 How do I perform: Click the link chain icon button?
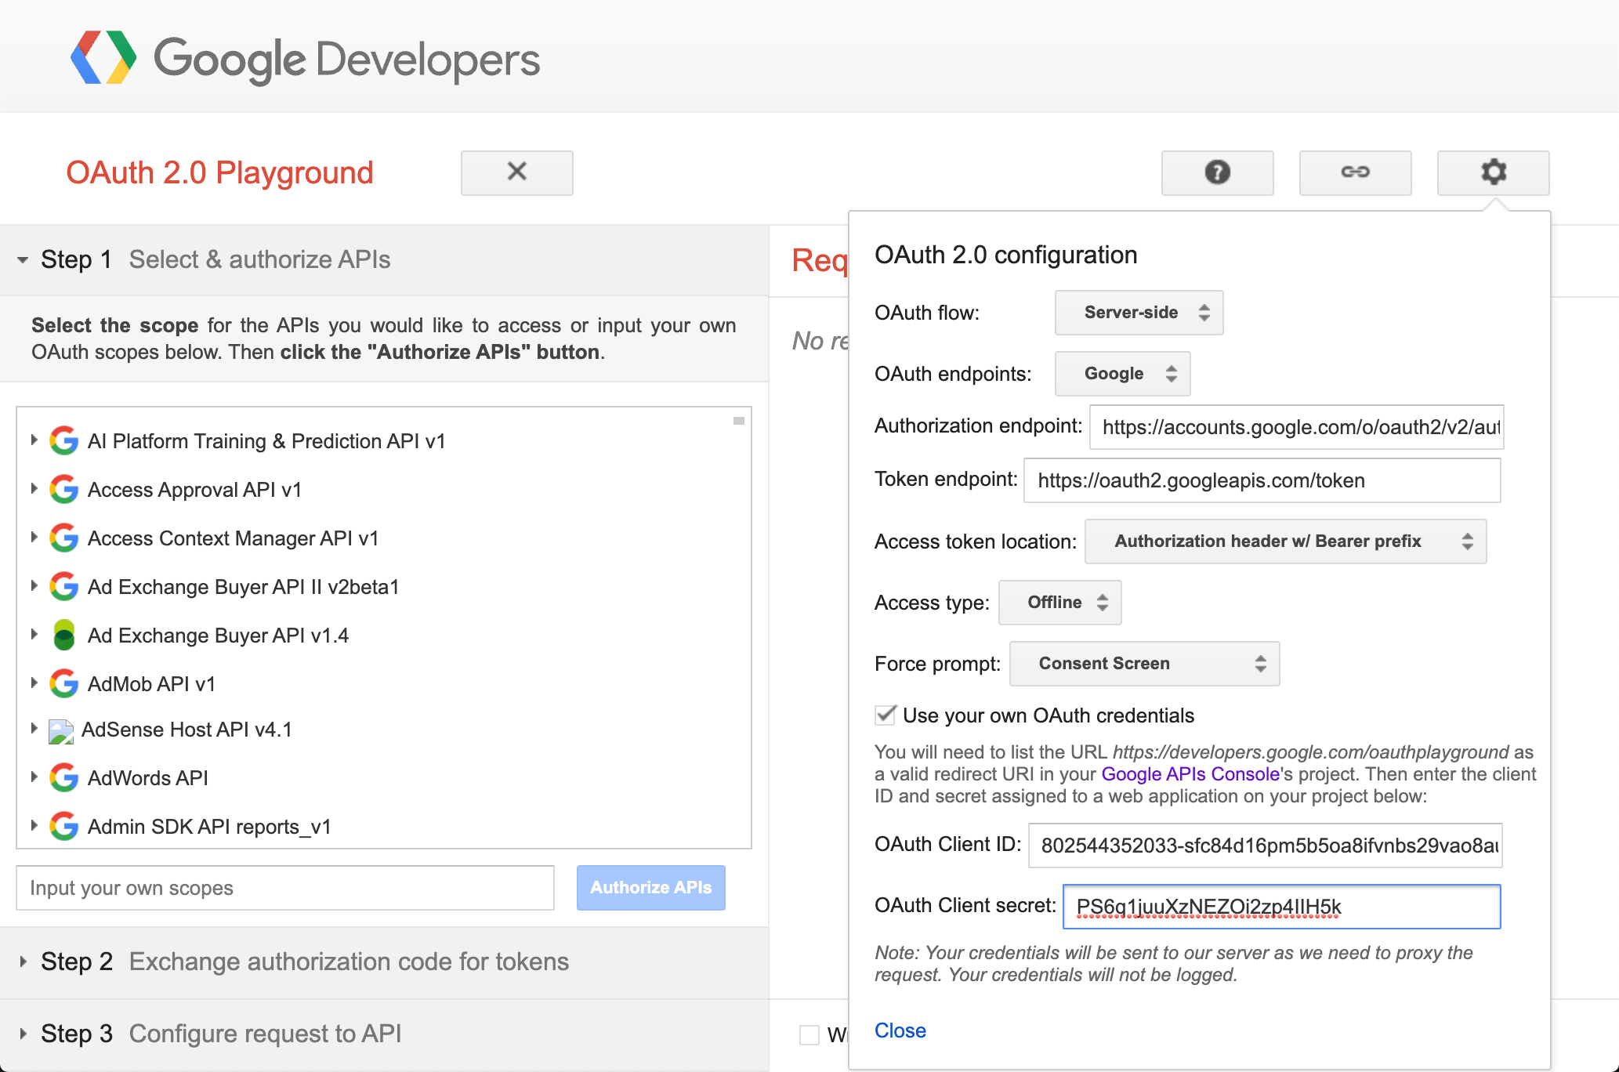click(1355, 172)
